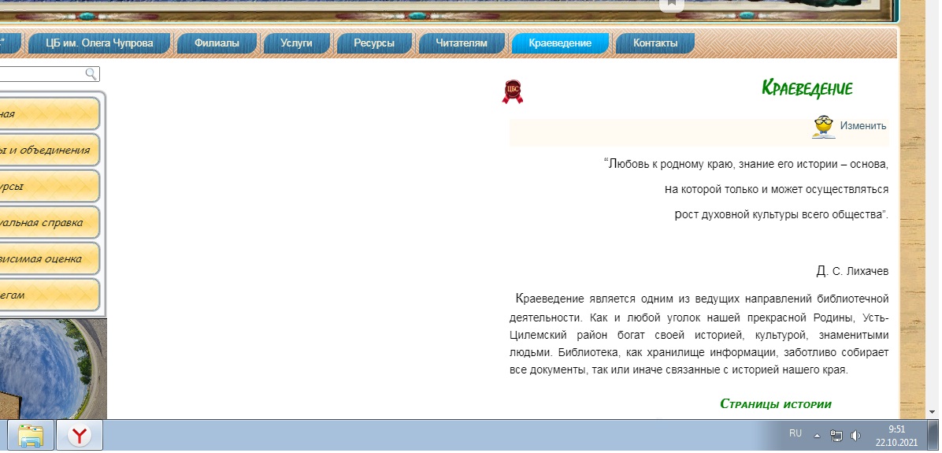942x453 pixels.
Task: Click sidebar button 'уальная справка'
Action: coord(50,222)
